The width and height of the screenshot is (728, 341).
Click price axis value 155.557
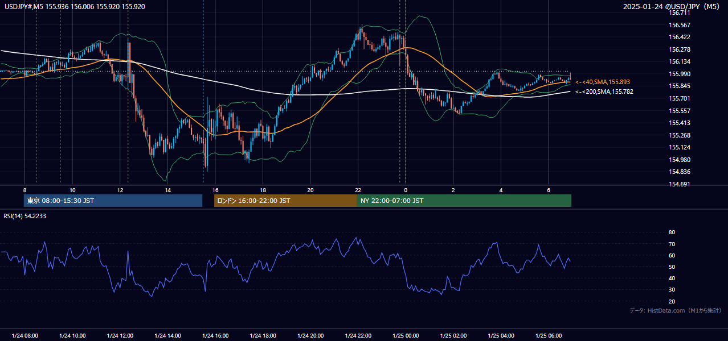pyautogui.click(x=680, y=111)
